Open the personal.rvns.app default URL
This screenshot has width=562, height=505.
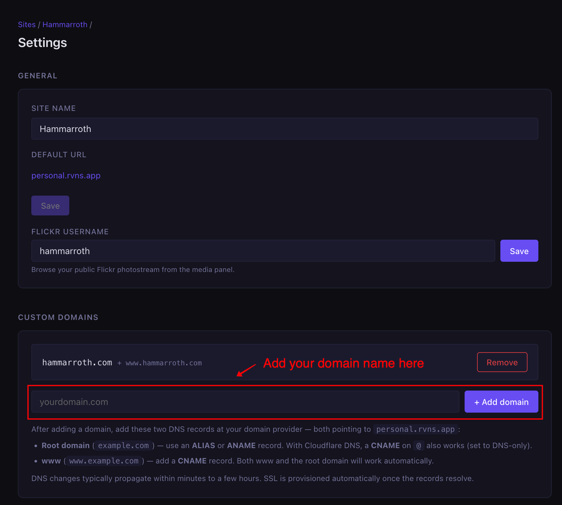(x=66, y=175)
